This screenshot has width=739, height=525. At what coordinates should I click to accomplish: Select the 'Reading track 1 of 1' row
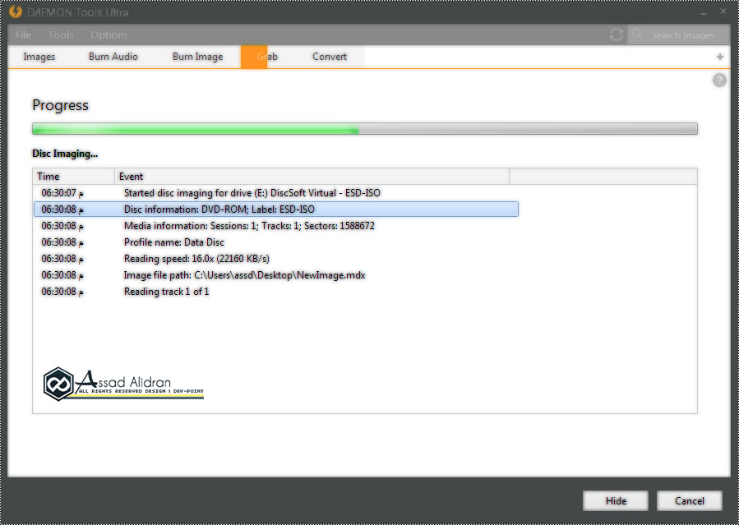(x=276, y=292)
